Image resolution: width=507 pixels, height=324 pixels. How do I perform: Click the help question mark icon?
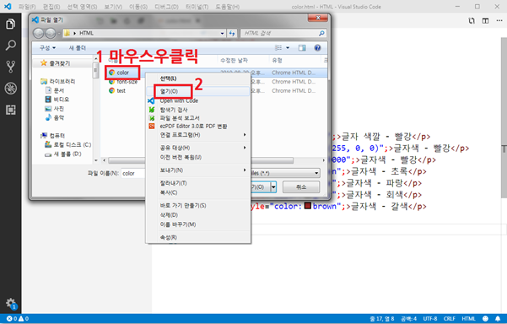point(317,48)
